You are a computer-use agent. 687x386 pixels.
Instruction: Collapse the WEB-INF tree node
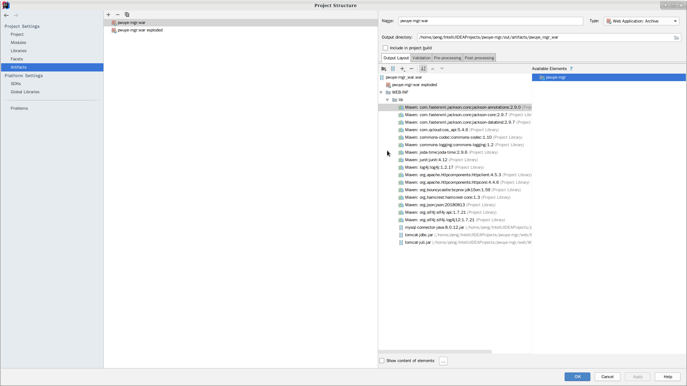[x=381, y=92]
